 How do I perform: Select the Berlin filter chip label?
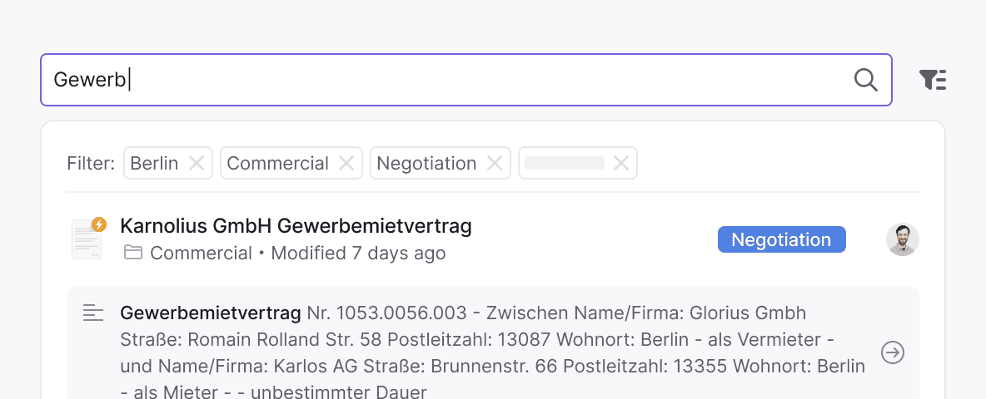155,164
